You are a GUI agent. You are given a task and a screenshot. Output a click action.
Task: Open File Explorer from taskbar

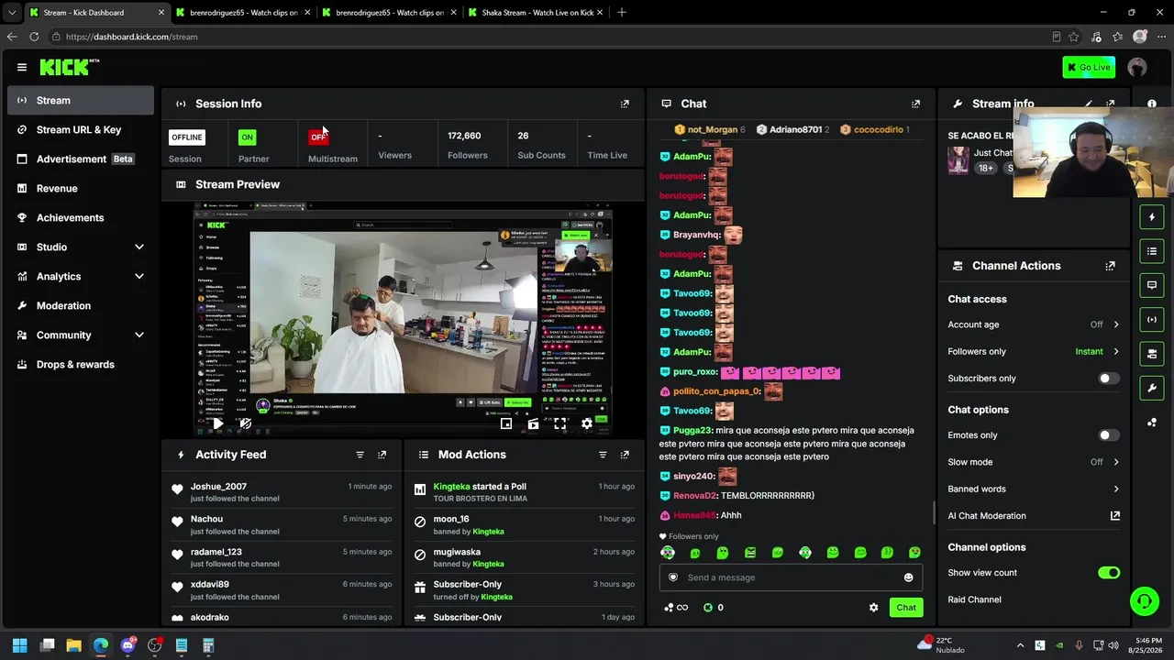click(74, 645)
